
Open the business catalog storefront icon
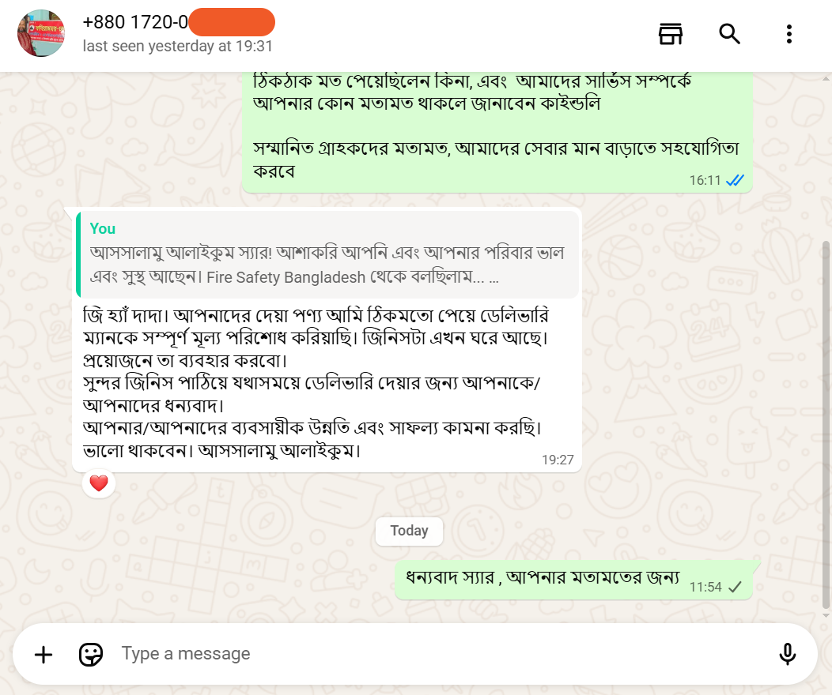(671, 34)
